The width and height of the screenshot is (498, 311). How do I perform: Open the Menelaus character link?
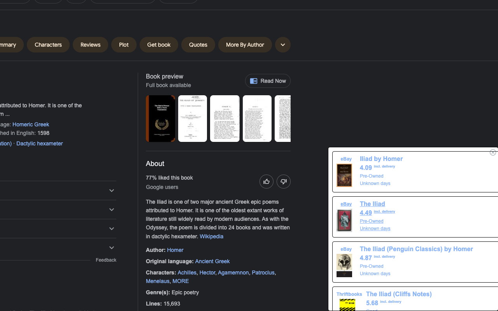pos(158,281)
